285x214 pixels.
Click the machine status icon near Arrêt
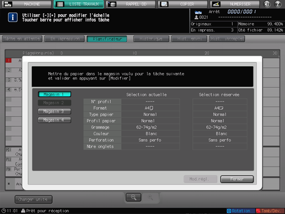pyautogui.click(x=198, y=12)
